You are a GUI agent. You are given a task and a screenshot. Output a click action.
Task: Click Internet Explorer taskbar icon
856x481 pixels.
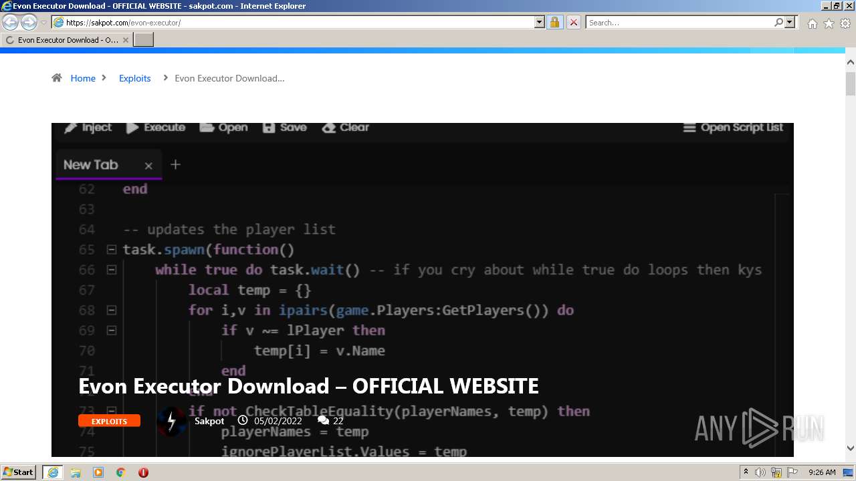(53, 472)
